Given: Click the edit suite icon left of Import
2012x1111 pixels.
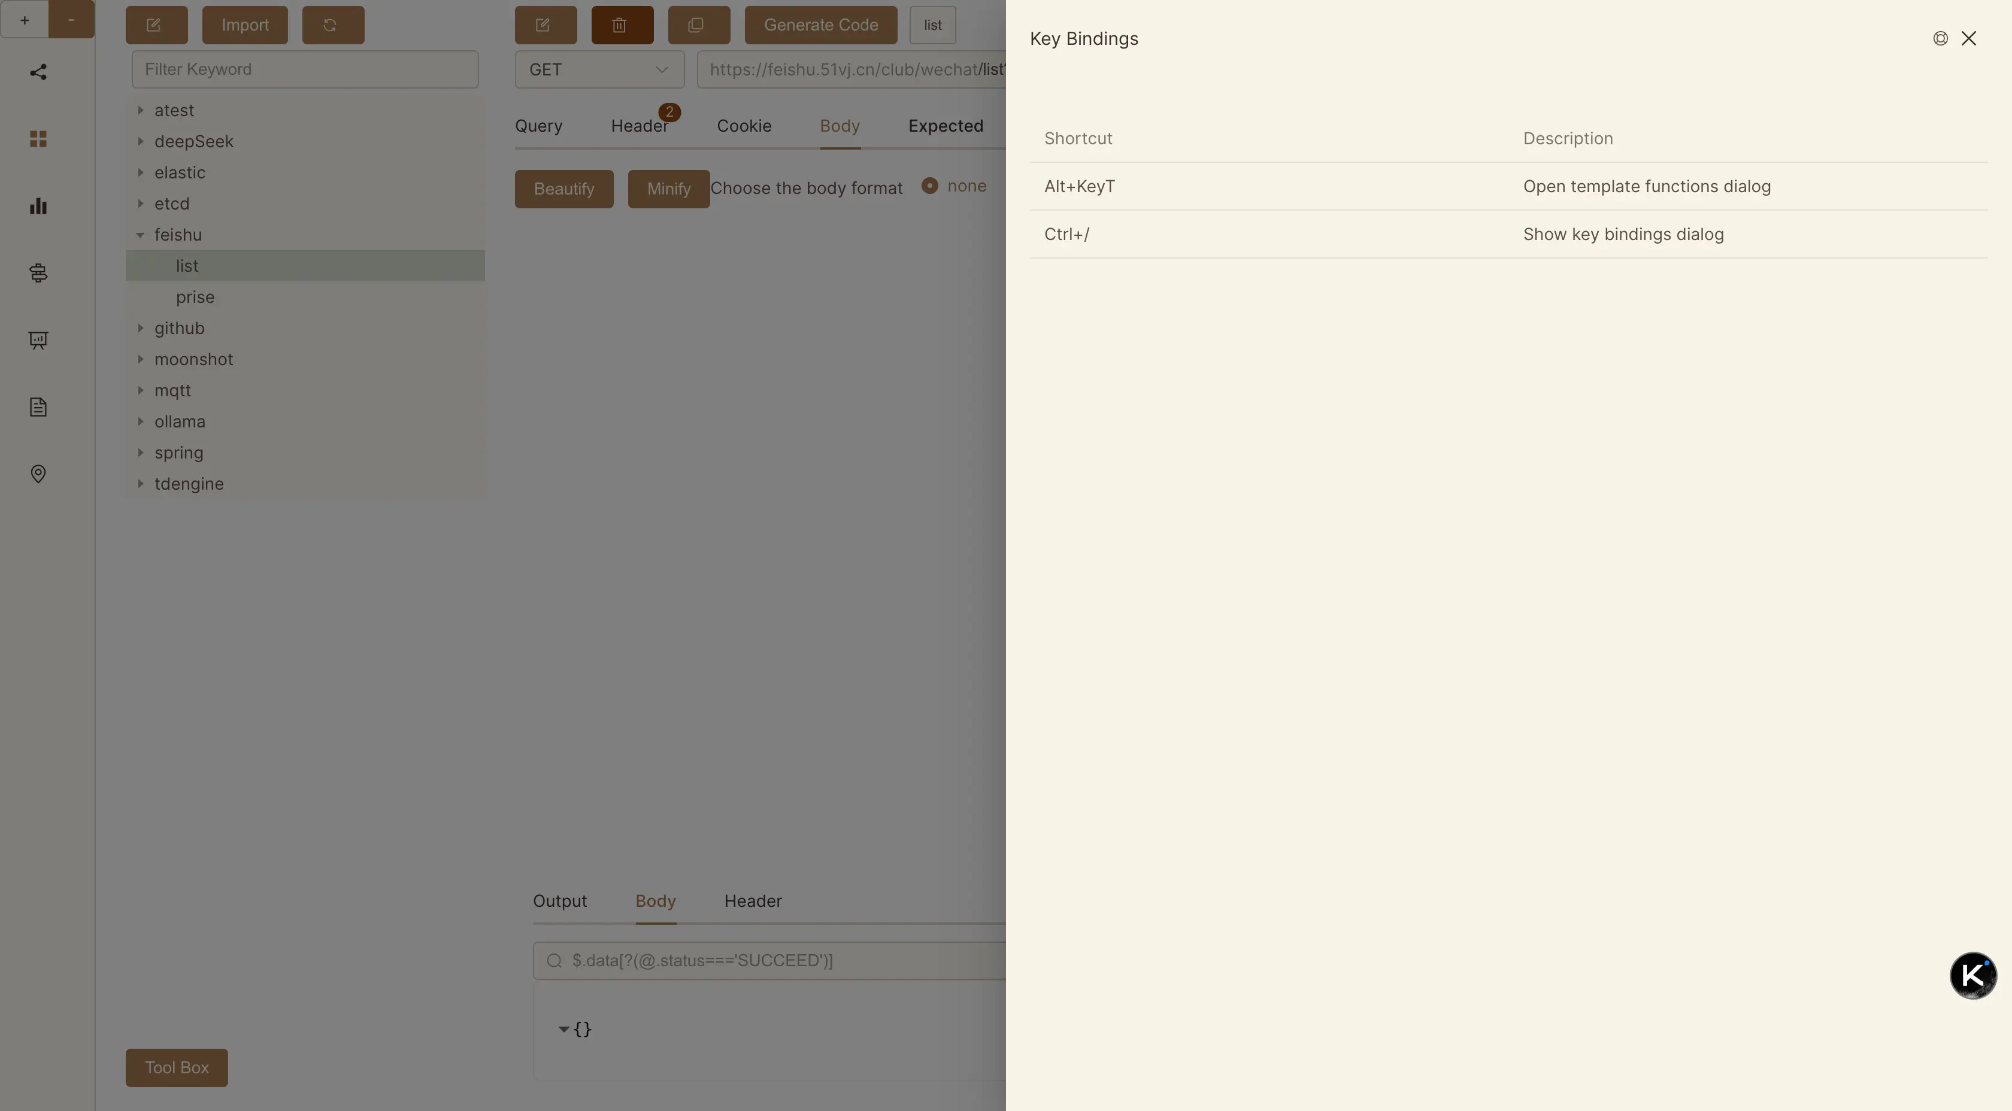Looking at the screenshot, I should (156, 25).
